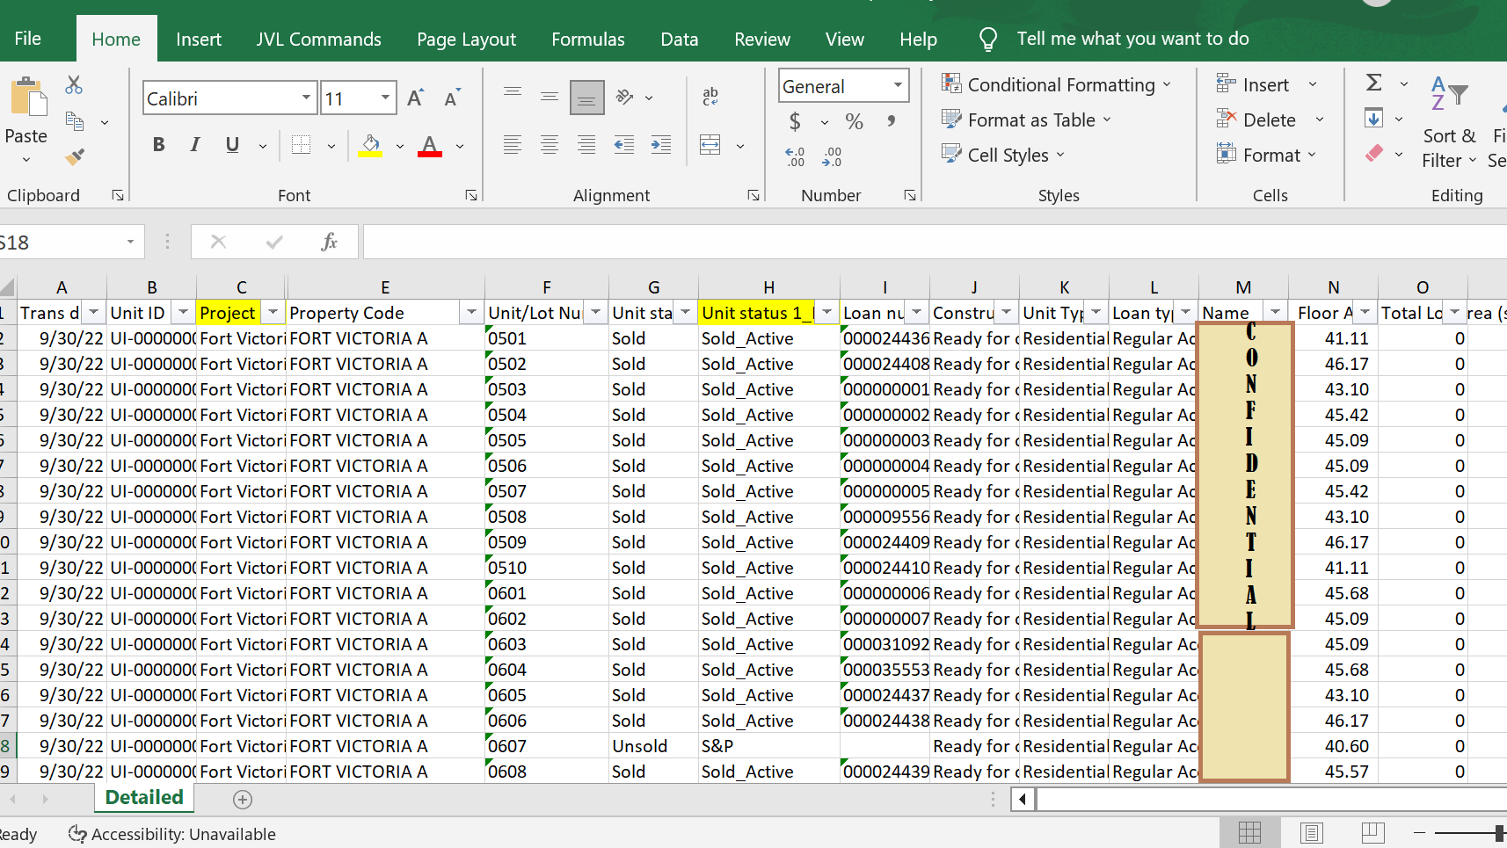Viewport: 1507px width, 848px height.
Task: Click the Wrap Text icon
Action: (710, 97)
